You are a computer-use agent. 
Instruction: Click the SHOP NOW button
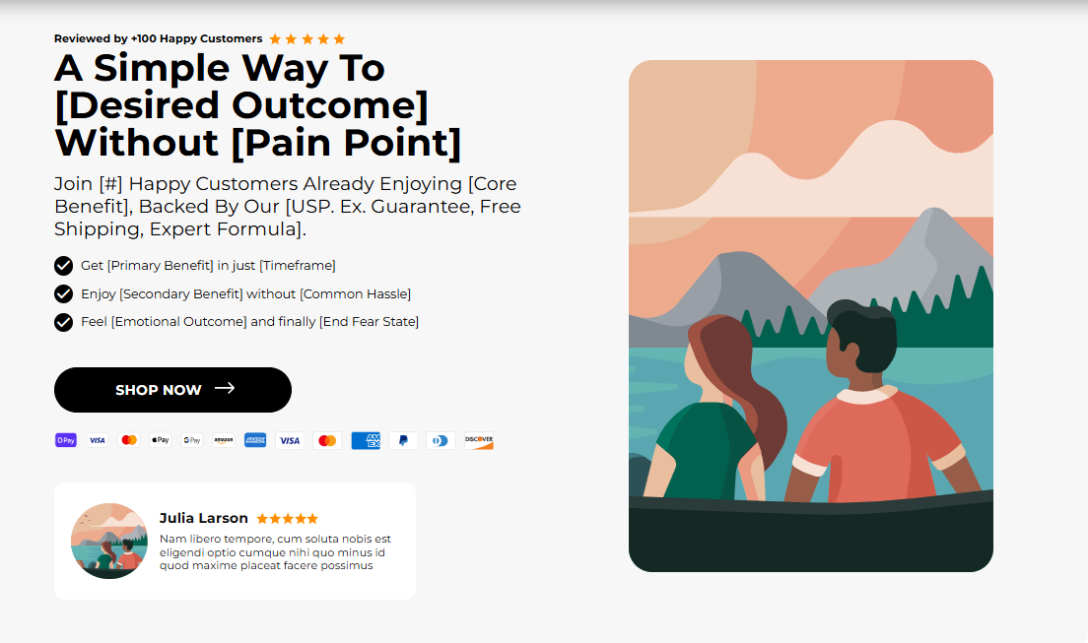[x=172, y=390]
